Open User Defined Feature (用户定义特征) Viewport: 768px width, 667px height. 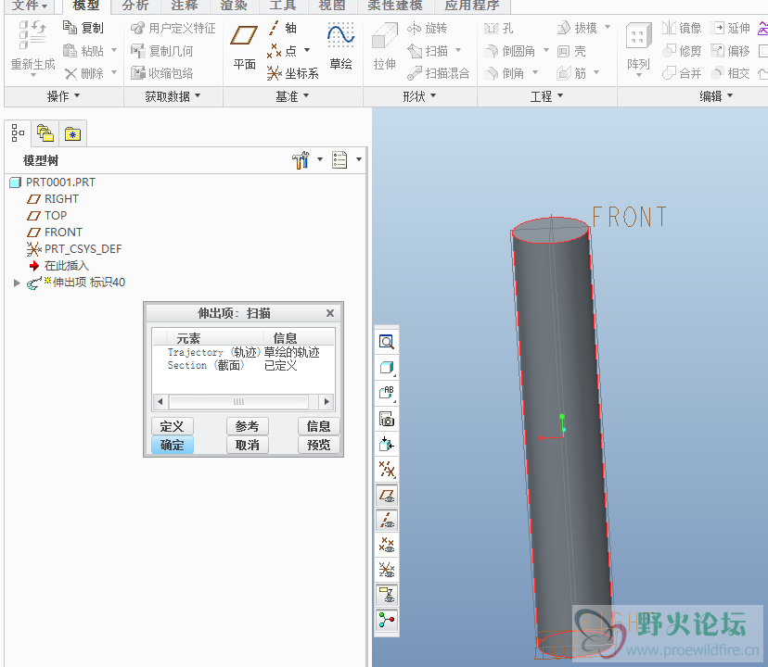click(x=173, y=28)
